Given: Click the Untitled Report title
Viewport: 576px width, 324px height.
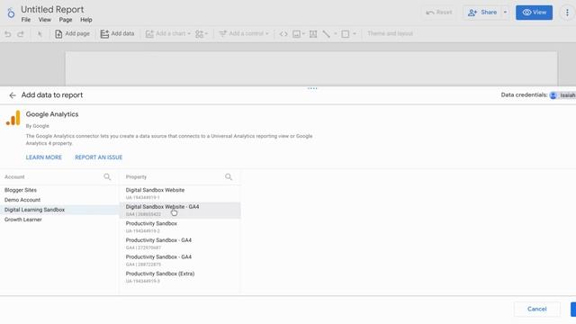Looking at the screenshot, I should pos(52,9).
